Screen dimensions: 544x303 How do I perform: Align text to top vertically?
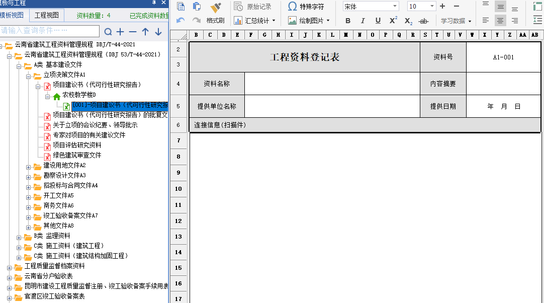coord(486,4)
